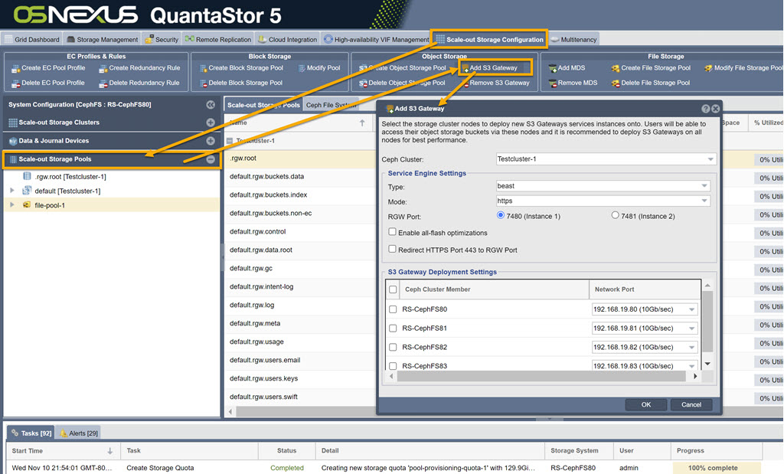The width and height of the screenshot is (784, 474).
Task: Switch to Ceph File System tab
Action: (331, 105)
